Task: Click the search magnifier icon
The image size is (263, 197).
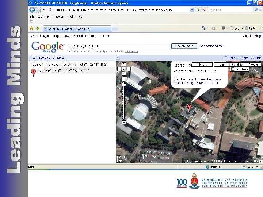Action: tap(256, 10)
